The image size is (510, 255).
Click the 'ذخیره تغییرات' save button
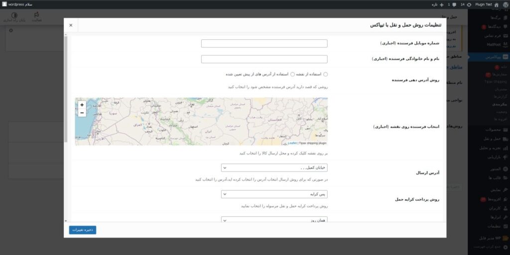pyautogui.click(x=83, y=230)
